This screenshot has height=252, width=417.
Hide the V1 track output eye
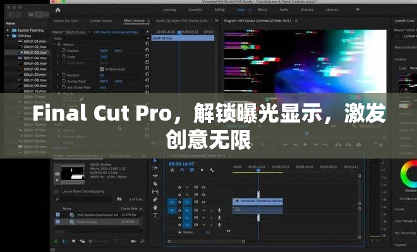coord(203,202)
